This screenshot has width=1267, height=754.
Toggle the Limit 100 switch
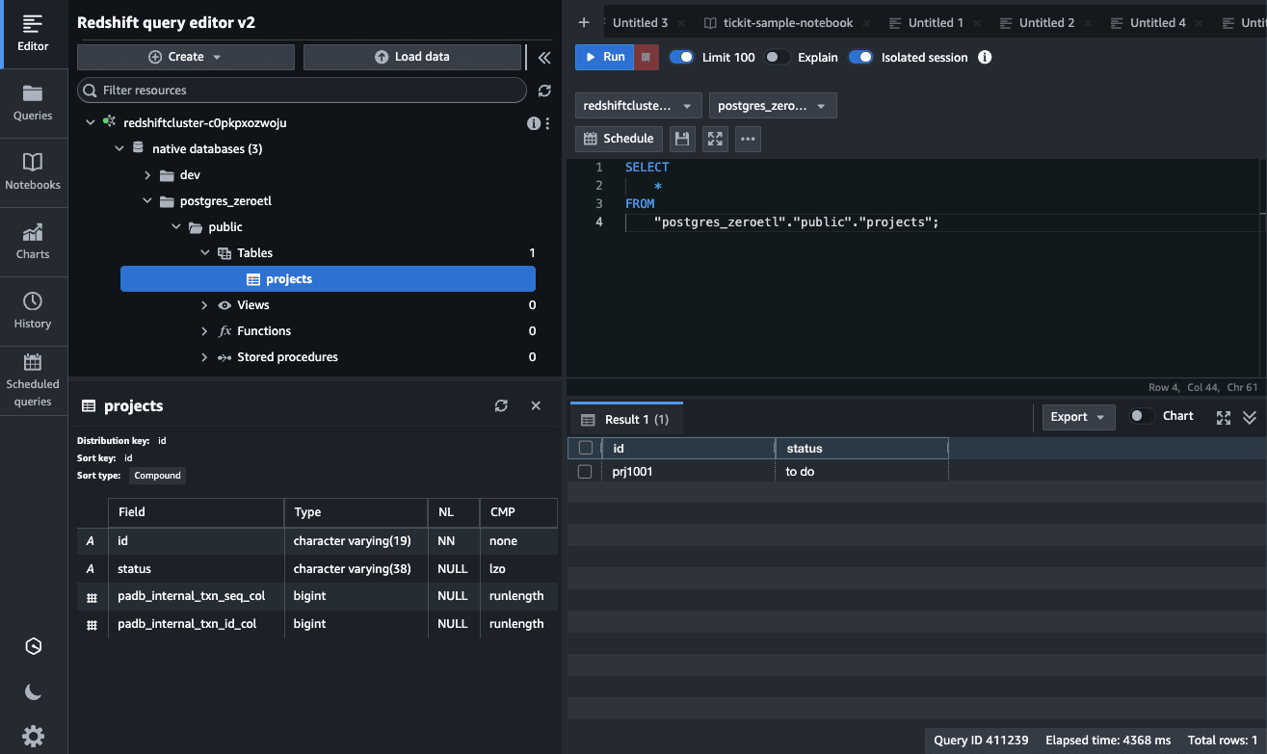pyautogui.click(x=681, y=57)
